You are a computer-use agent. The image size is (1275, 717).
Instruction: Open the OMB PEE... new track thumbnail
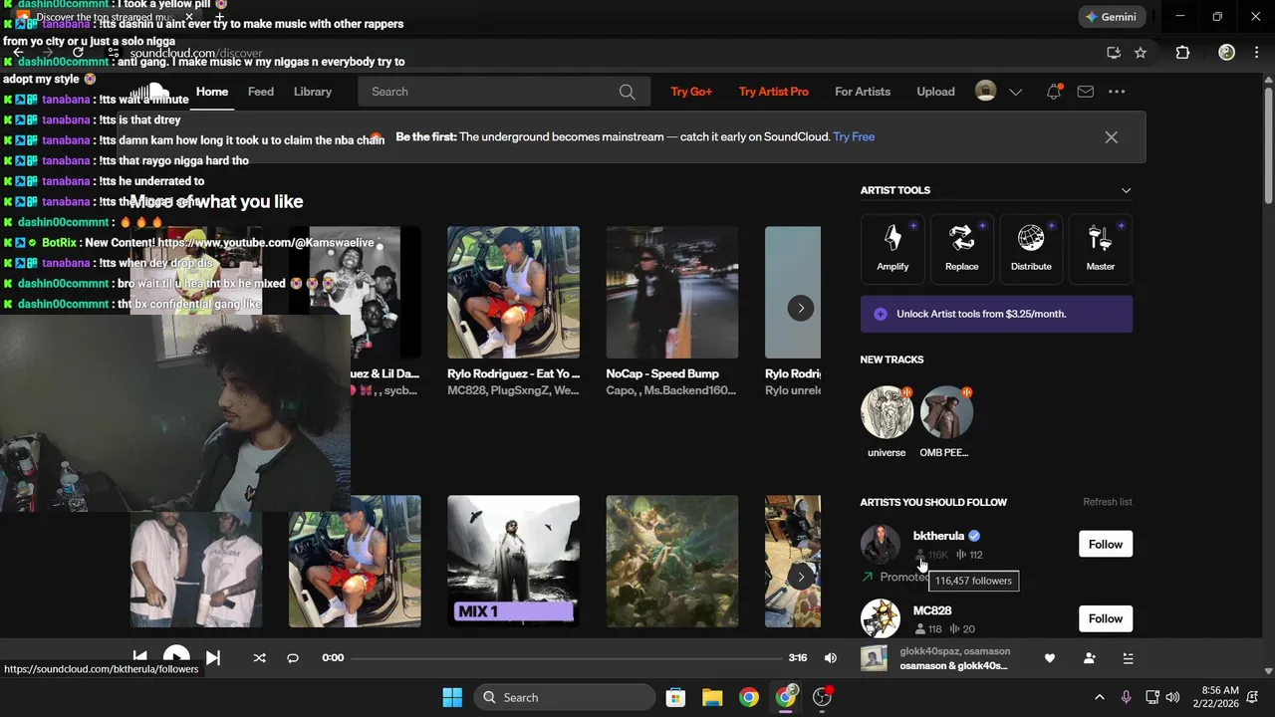[x=946, y=412]
